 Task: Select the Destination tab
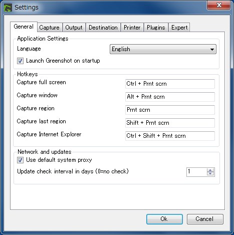103,28
